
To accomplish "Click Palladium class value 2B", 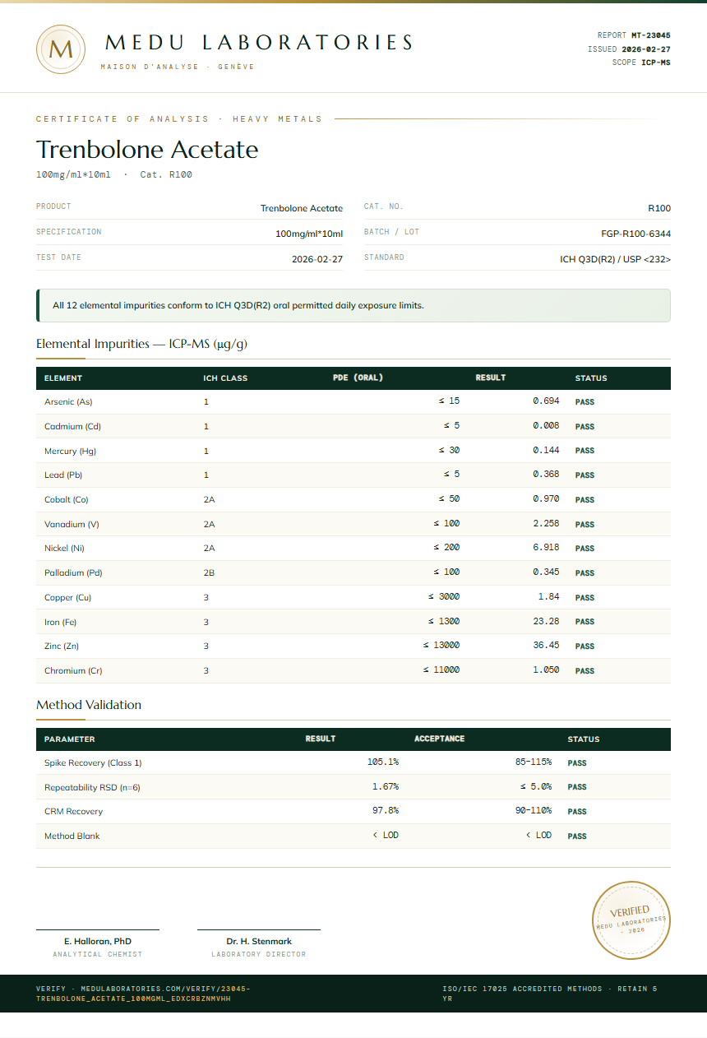I will (x=209, y=573).
